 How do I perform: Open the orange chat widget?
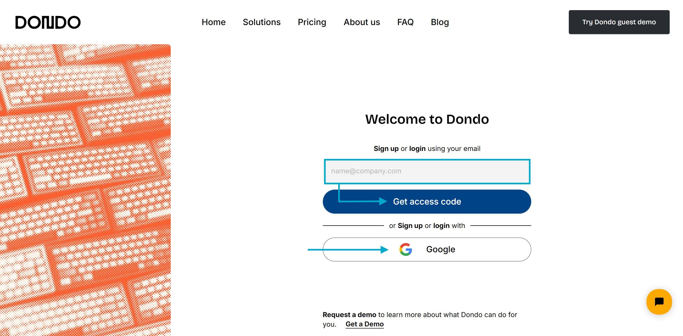coord(659,302)
